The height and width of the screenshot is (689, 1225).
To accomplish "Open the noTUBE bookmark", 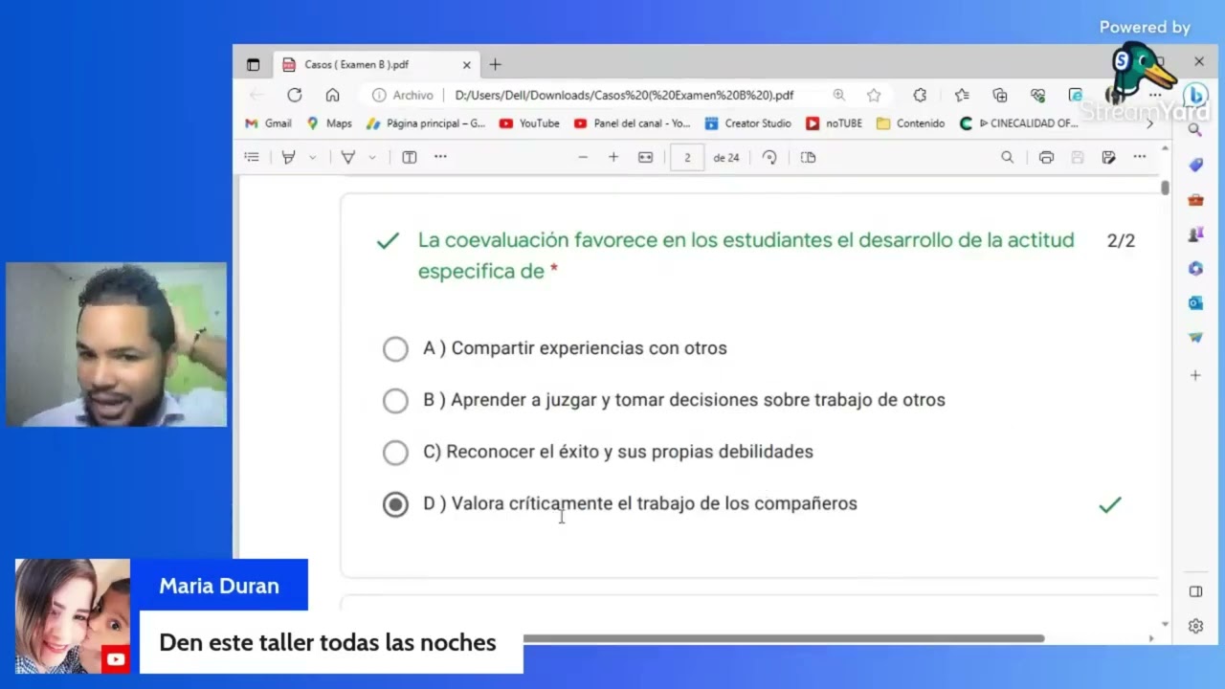I will click(834, 123).
